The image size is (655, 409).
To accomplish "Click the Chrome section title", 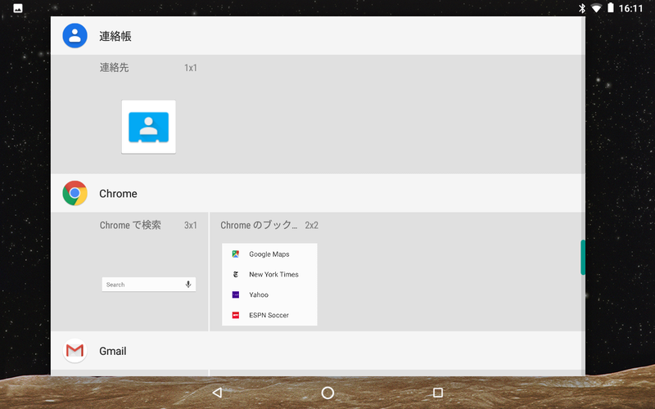I will [118, 194].
